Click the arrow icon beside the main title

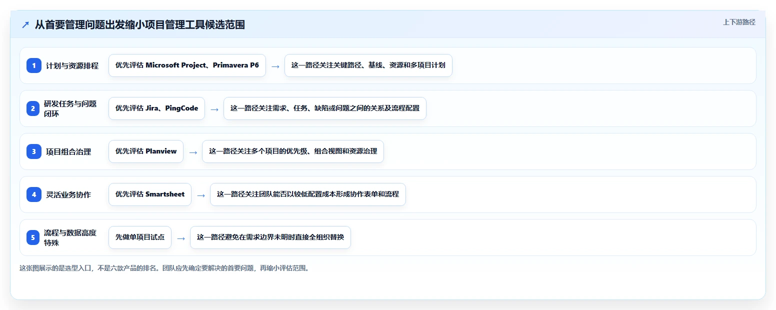25,24
